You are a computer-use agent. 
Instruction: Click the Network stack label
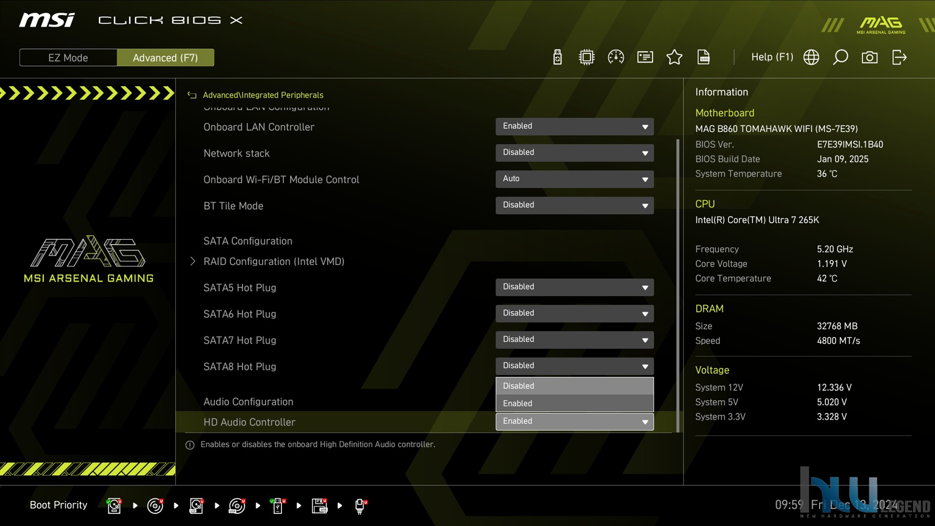[236, 153]
